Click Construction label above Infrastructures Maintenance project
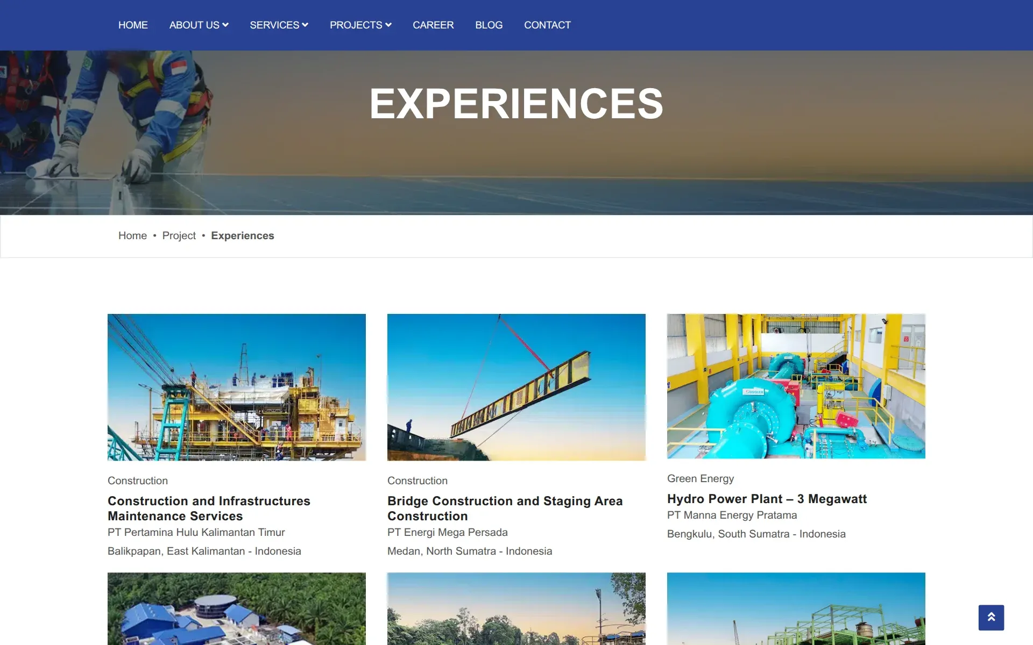Viewport: 1033px width, 645px height. [138, 481]
